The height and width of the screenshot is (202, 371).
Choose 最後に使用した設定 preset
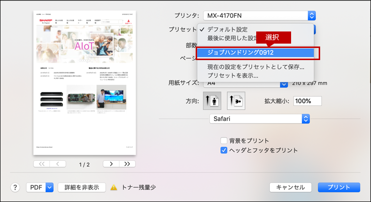(x=255, y=38)
